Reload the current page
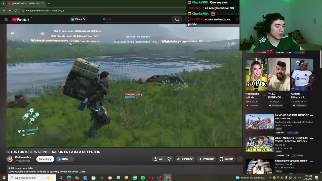The image size is (322, 181). tap(16, 11)
